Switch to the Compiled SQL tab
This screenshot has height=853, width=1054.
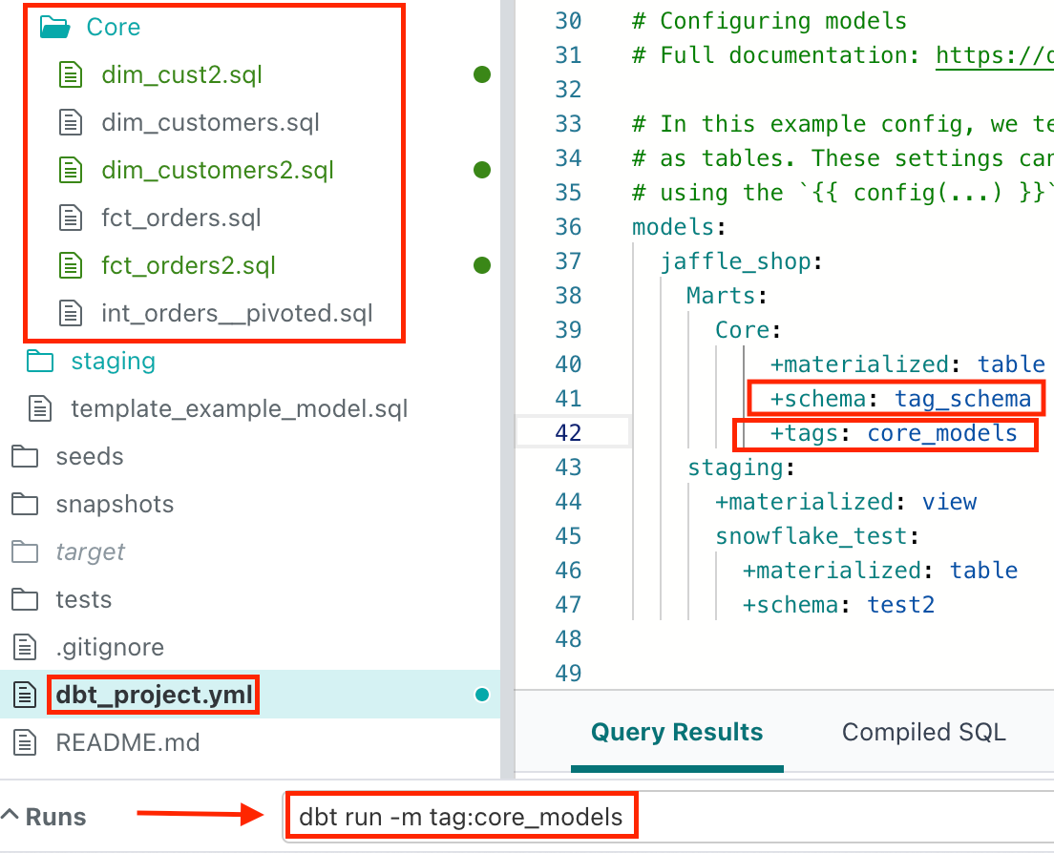pyautogui.click(x=923, y=732)
